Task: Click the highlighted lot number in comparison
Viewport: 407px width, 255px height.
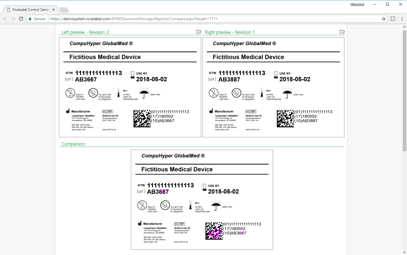Action: (x=158, y=192)
